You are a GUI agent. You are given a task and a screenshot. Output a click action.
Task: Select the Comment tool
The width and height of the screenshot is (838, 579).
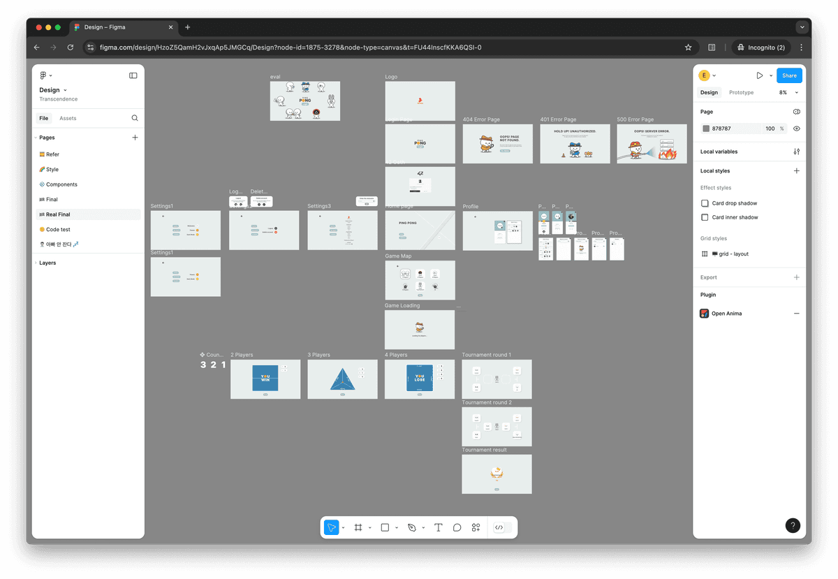457,527
